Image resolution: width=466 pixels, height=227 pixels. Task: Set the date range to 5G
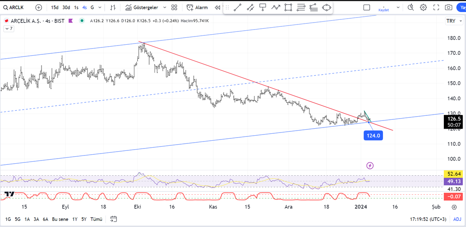17,219
